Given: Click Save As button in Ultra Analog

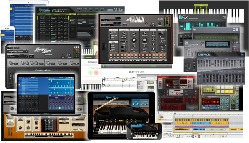Looking at the screenshot, I should coord(119,23).
